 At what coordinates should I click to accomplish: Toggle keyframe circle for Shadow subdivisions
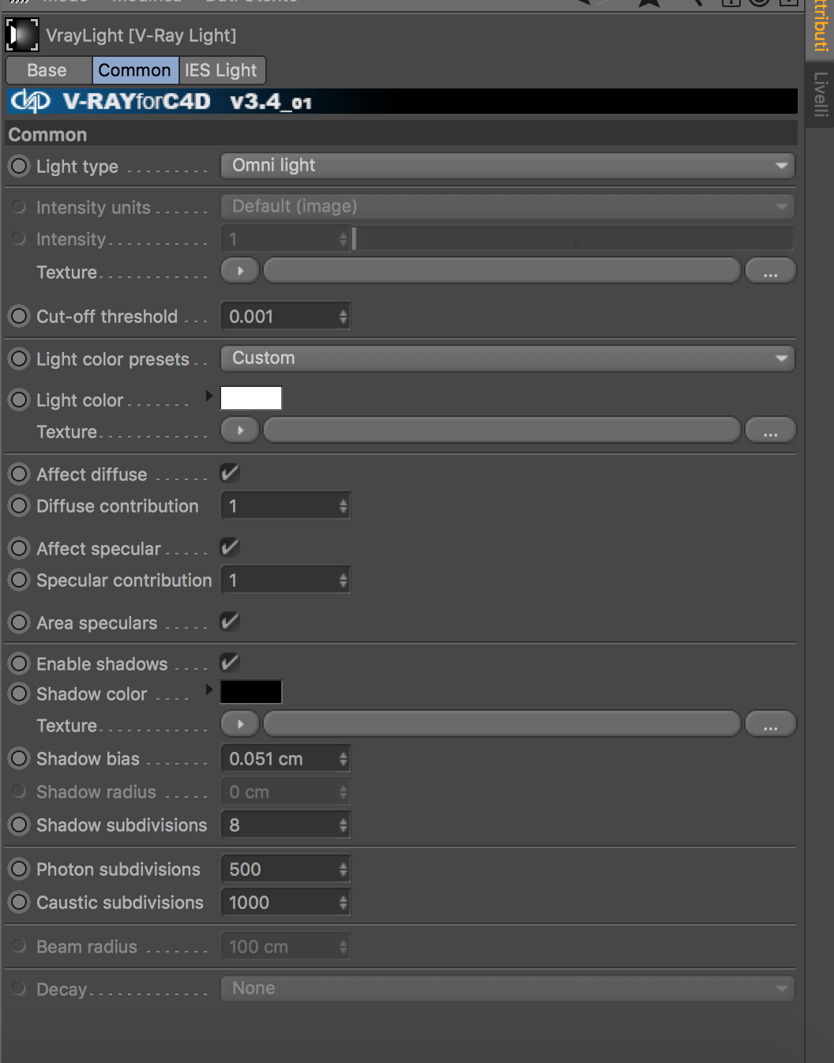(19, 824)
